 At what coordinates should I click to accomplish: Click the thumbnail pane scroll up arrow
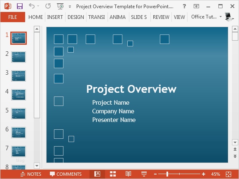(x=37, y=29)
